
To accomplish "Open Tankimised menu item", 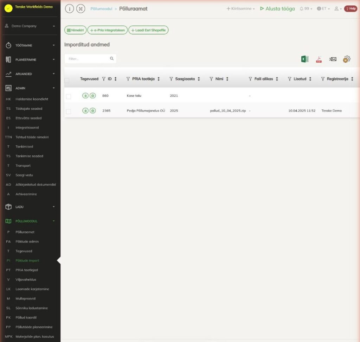I will pyautogui.click(x=24, y=147).
